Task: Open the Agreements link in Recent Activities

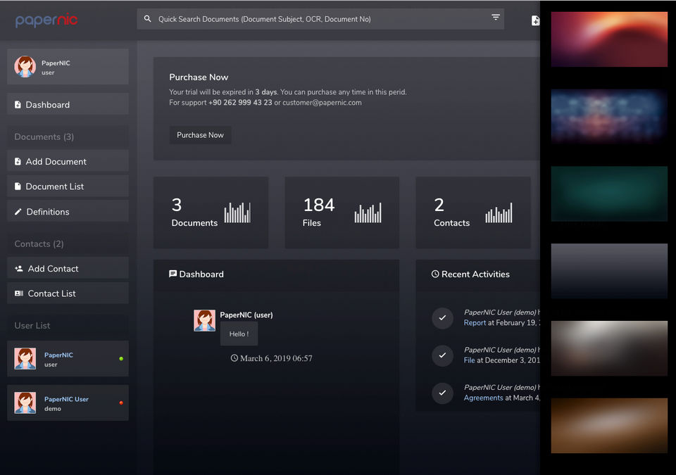Action: coord(483,398)
